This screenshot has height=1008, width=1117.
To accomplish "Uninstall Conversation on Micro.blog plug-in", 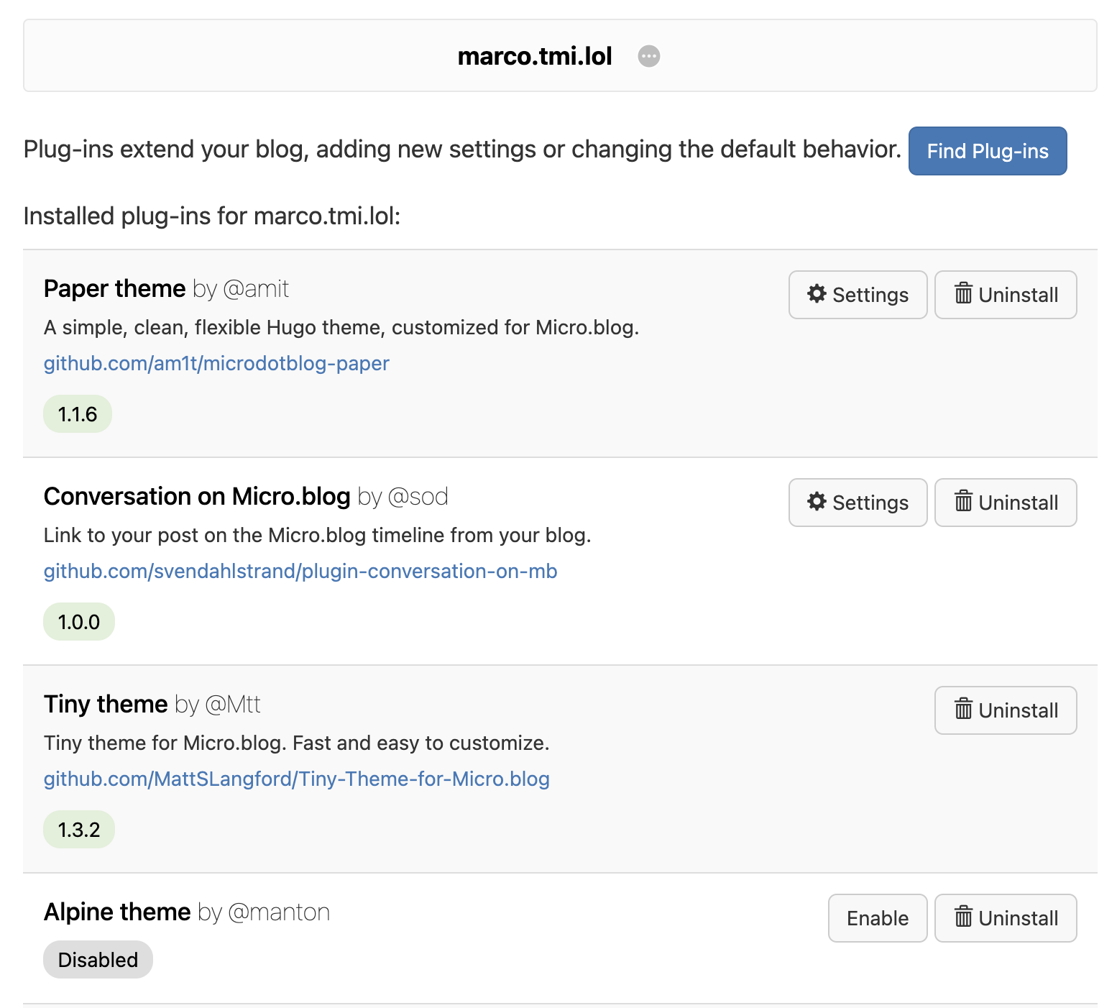I will coord(1006,503).
